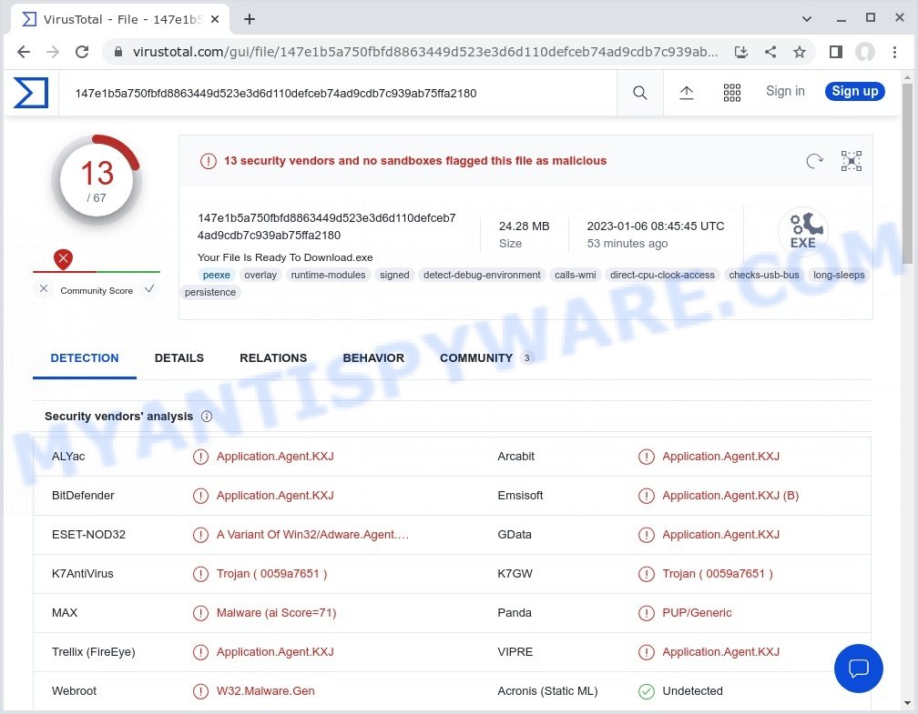Open the chat bubble widget
This screenshot has height=714, width=918.
pos(858,668)
